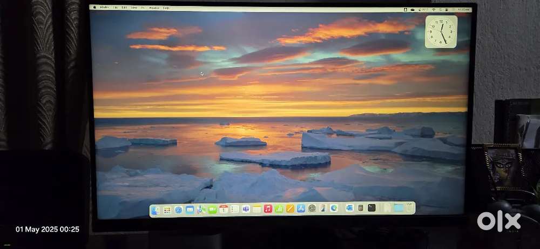Open the Mail app icon
The height and width of the screenshot is (249, 540).
click(x=190, y=210)
